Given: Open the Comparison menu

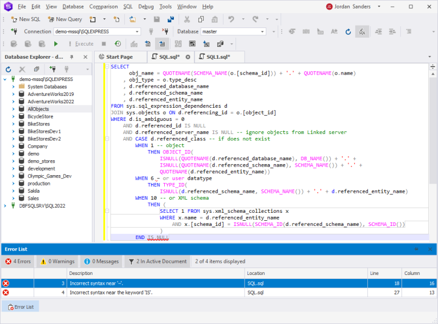Looking at the screenshot, I should [x=103, y=6].
